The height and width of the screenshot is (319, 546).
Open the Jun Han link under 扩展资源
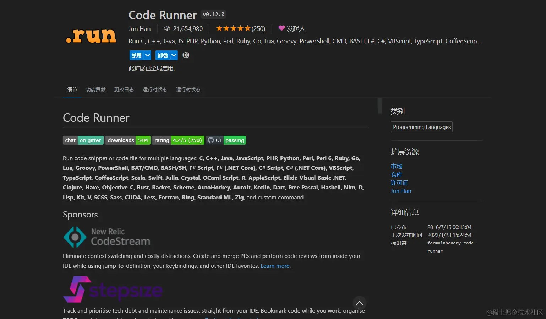(x=401, y=191)
